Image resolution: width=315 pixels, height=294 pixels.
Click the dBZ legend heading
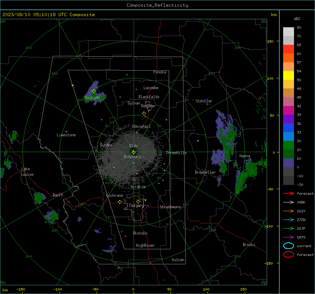297,19
